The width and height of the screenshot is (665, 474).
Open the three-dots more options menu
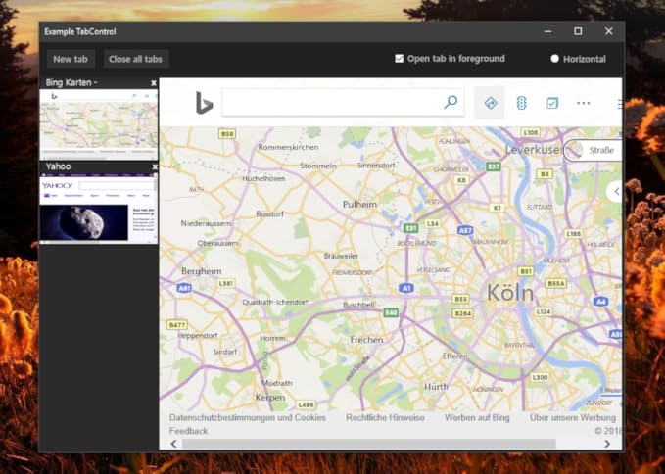click(x=584, y=103)
